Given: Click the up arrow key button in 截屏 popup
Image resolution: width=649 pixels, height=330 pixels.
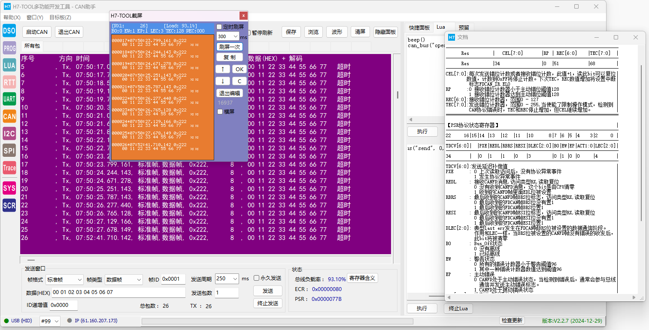Looking at the screenshot, I should click(x=223, y=69).
